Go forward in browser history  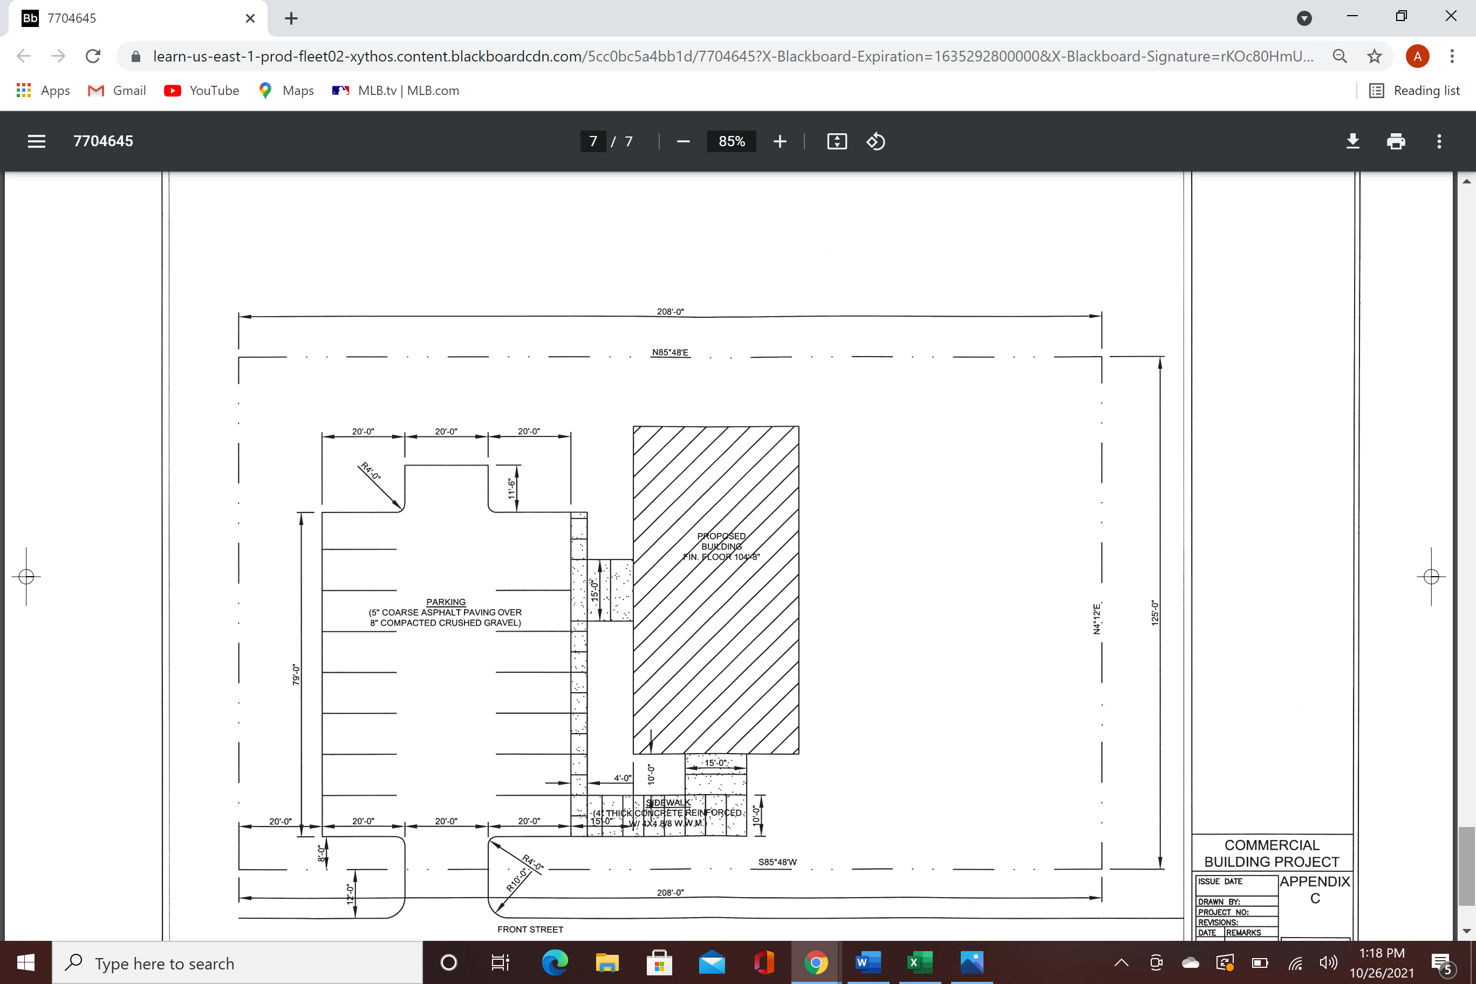click(x=58, y=56)
